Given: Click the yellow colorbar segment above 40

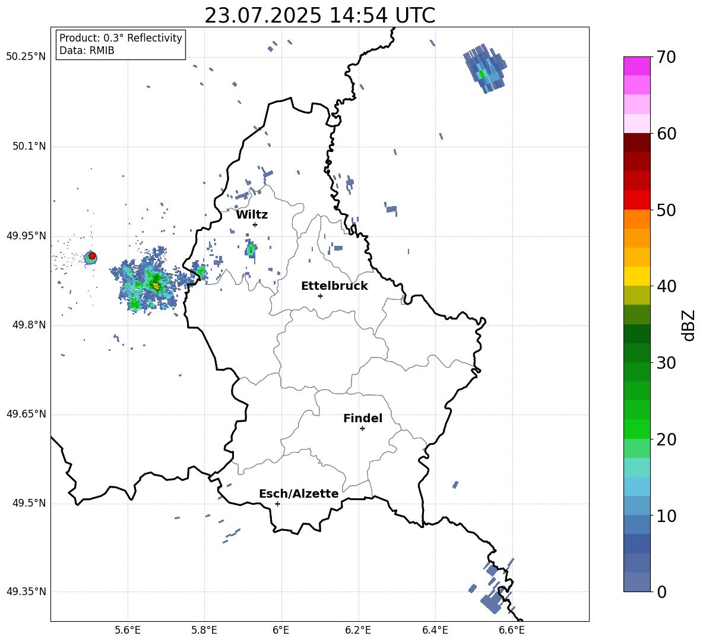Looking at the screenshot, I should click(637, 276).
